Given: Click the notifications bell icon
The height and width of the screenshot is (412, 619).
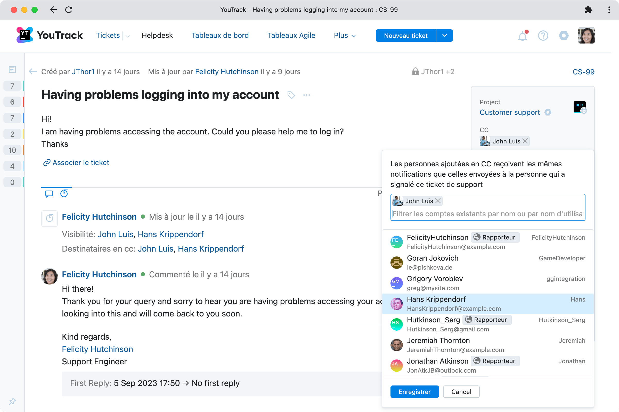Looking at the screenshot, I should point(523,36).
